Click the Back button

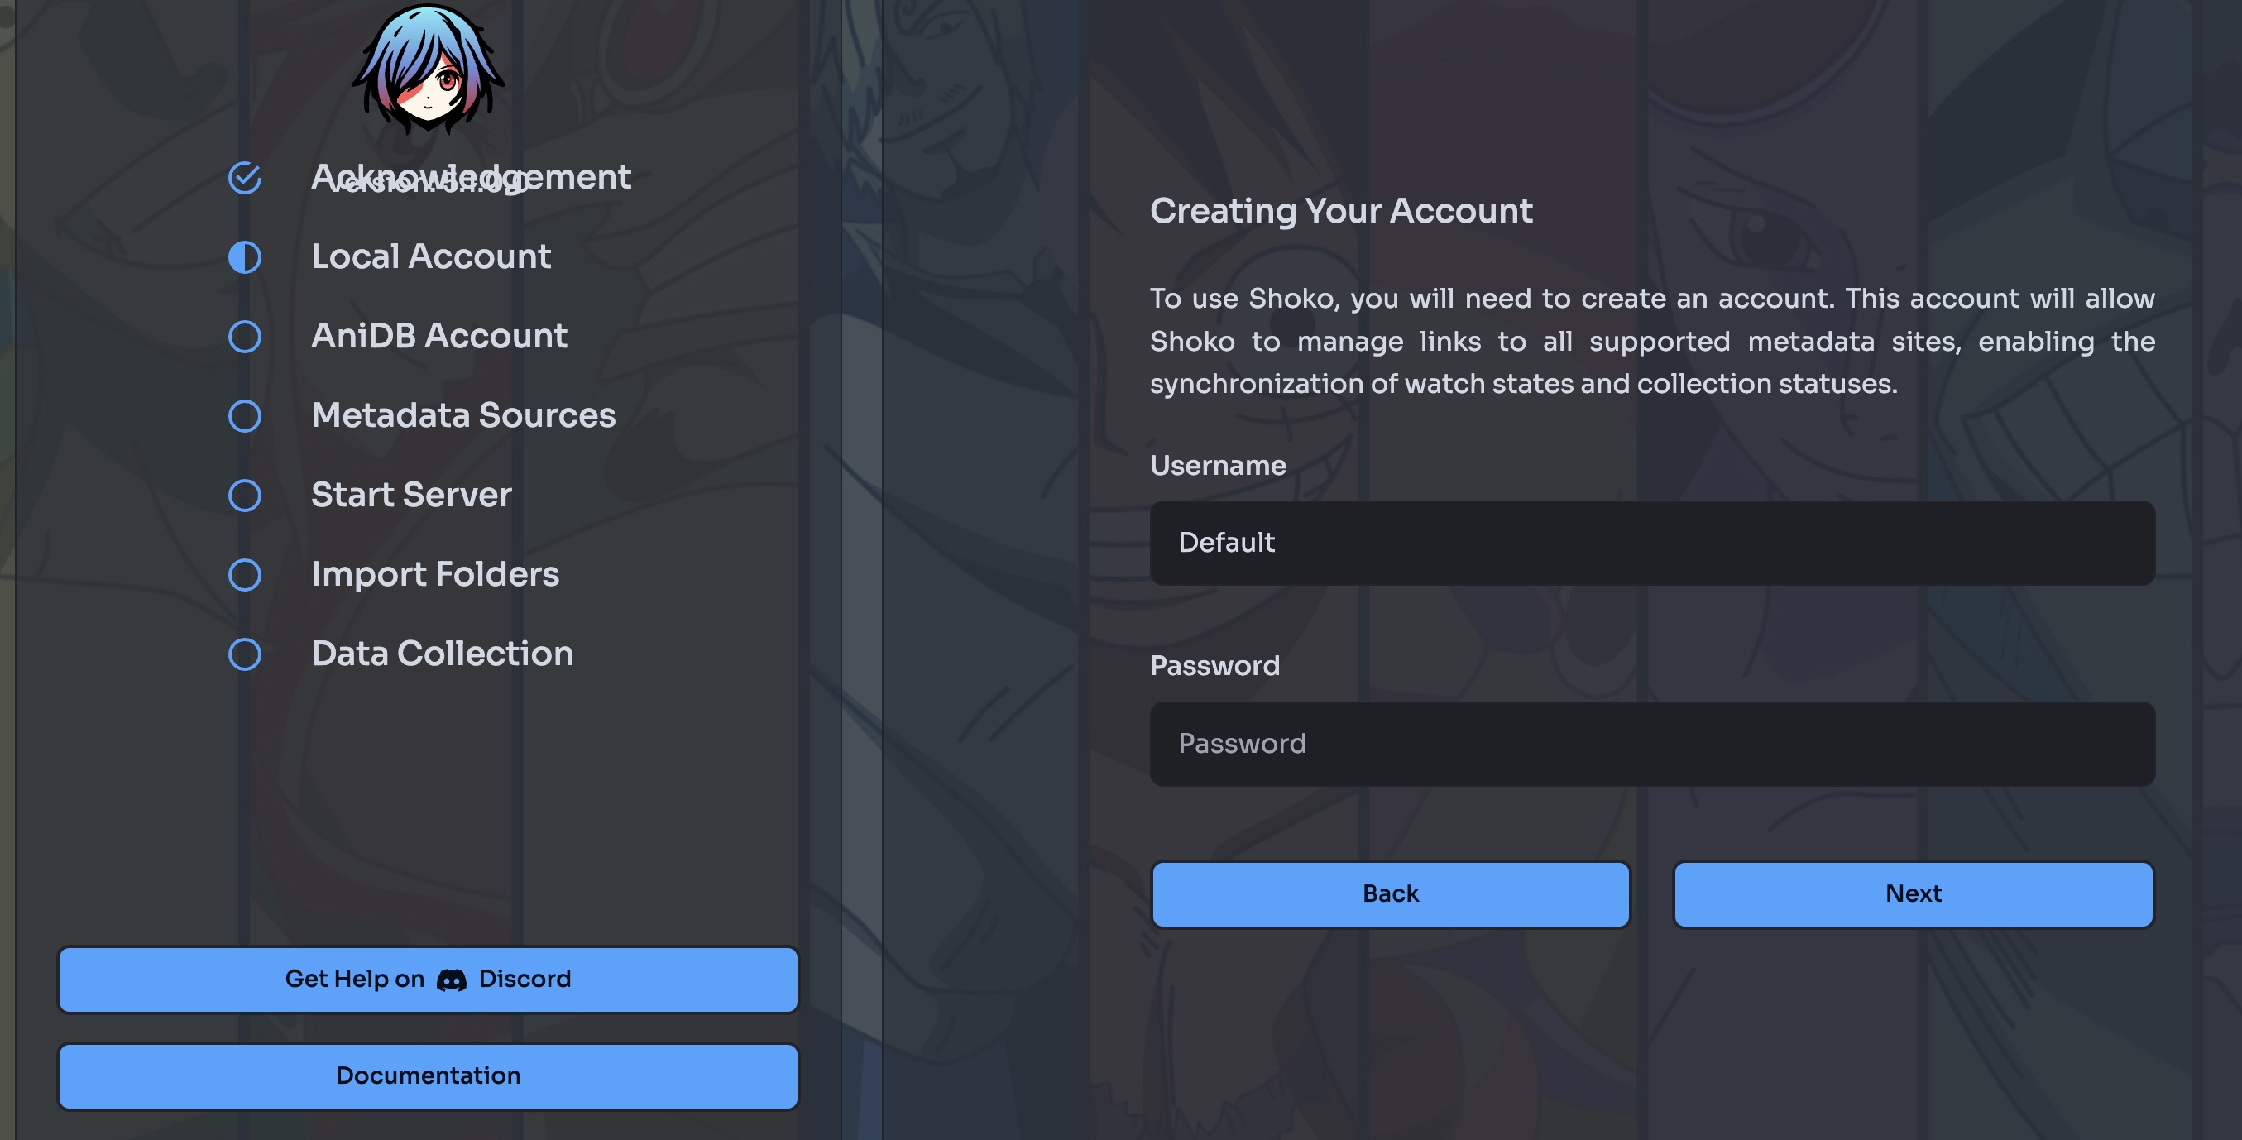coord(1390,893)
